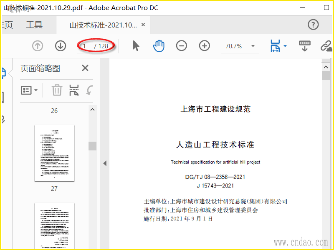
Task: Open thumbnail options menu icon
Action: click(x=29, y=90)
